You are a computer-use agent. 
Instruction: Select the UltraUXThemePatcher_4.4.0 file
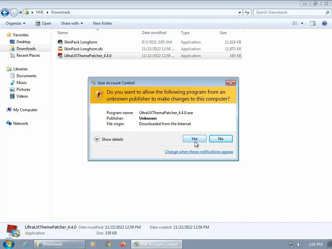(149, 56)
